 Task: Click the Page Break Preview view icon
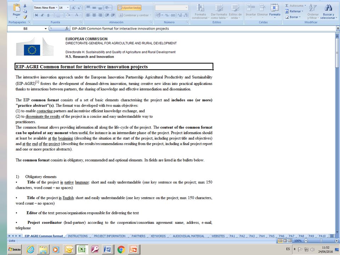click(x=290, y=241)
